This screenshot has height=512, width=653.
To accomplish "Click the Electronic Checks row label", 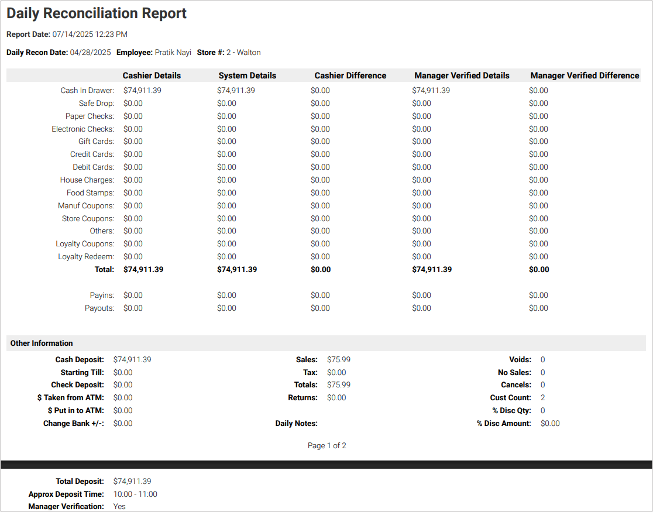I will click(x=83, y=129).
